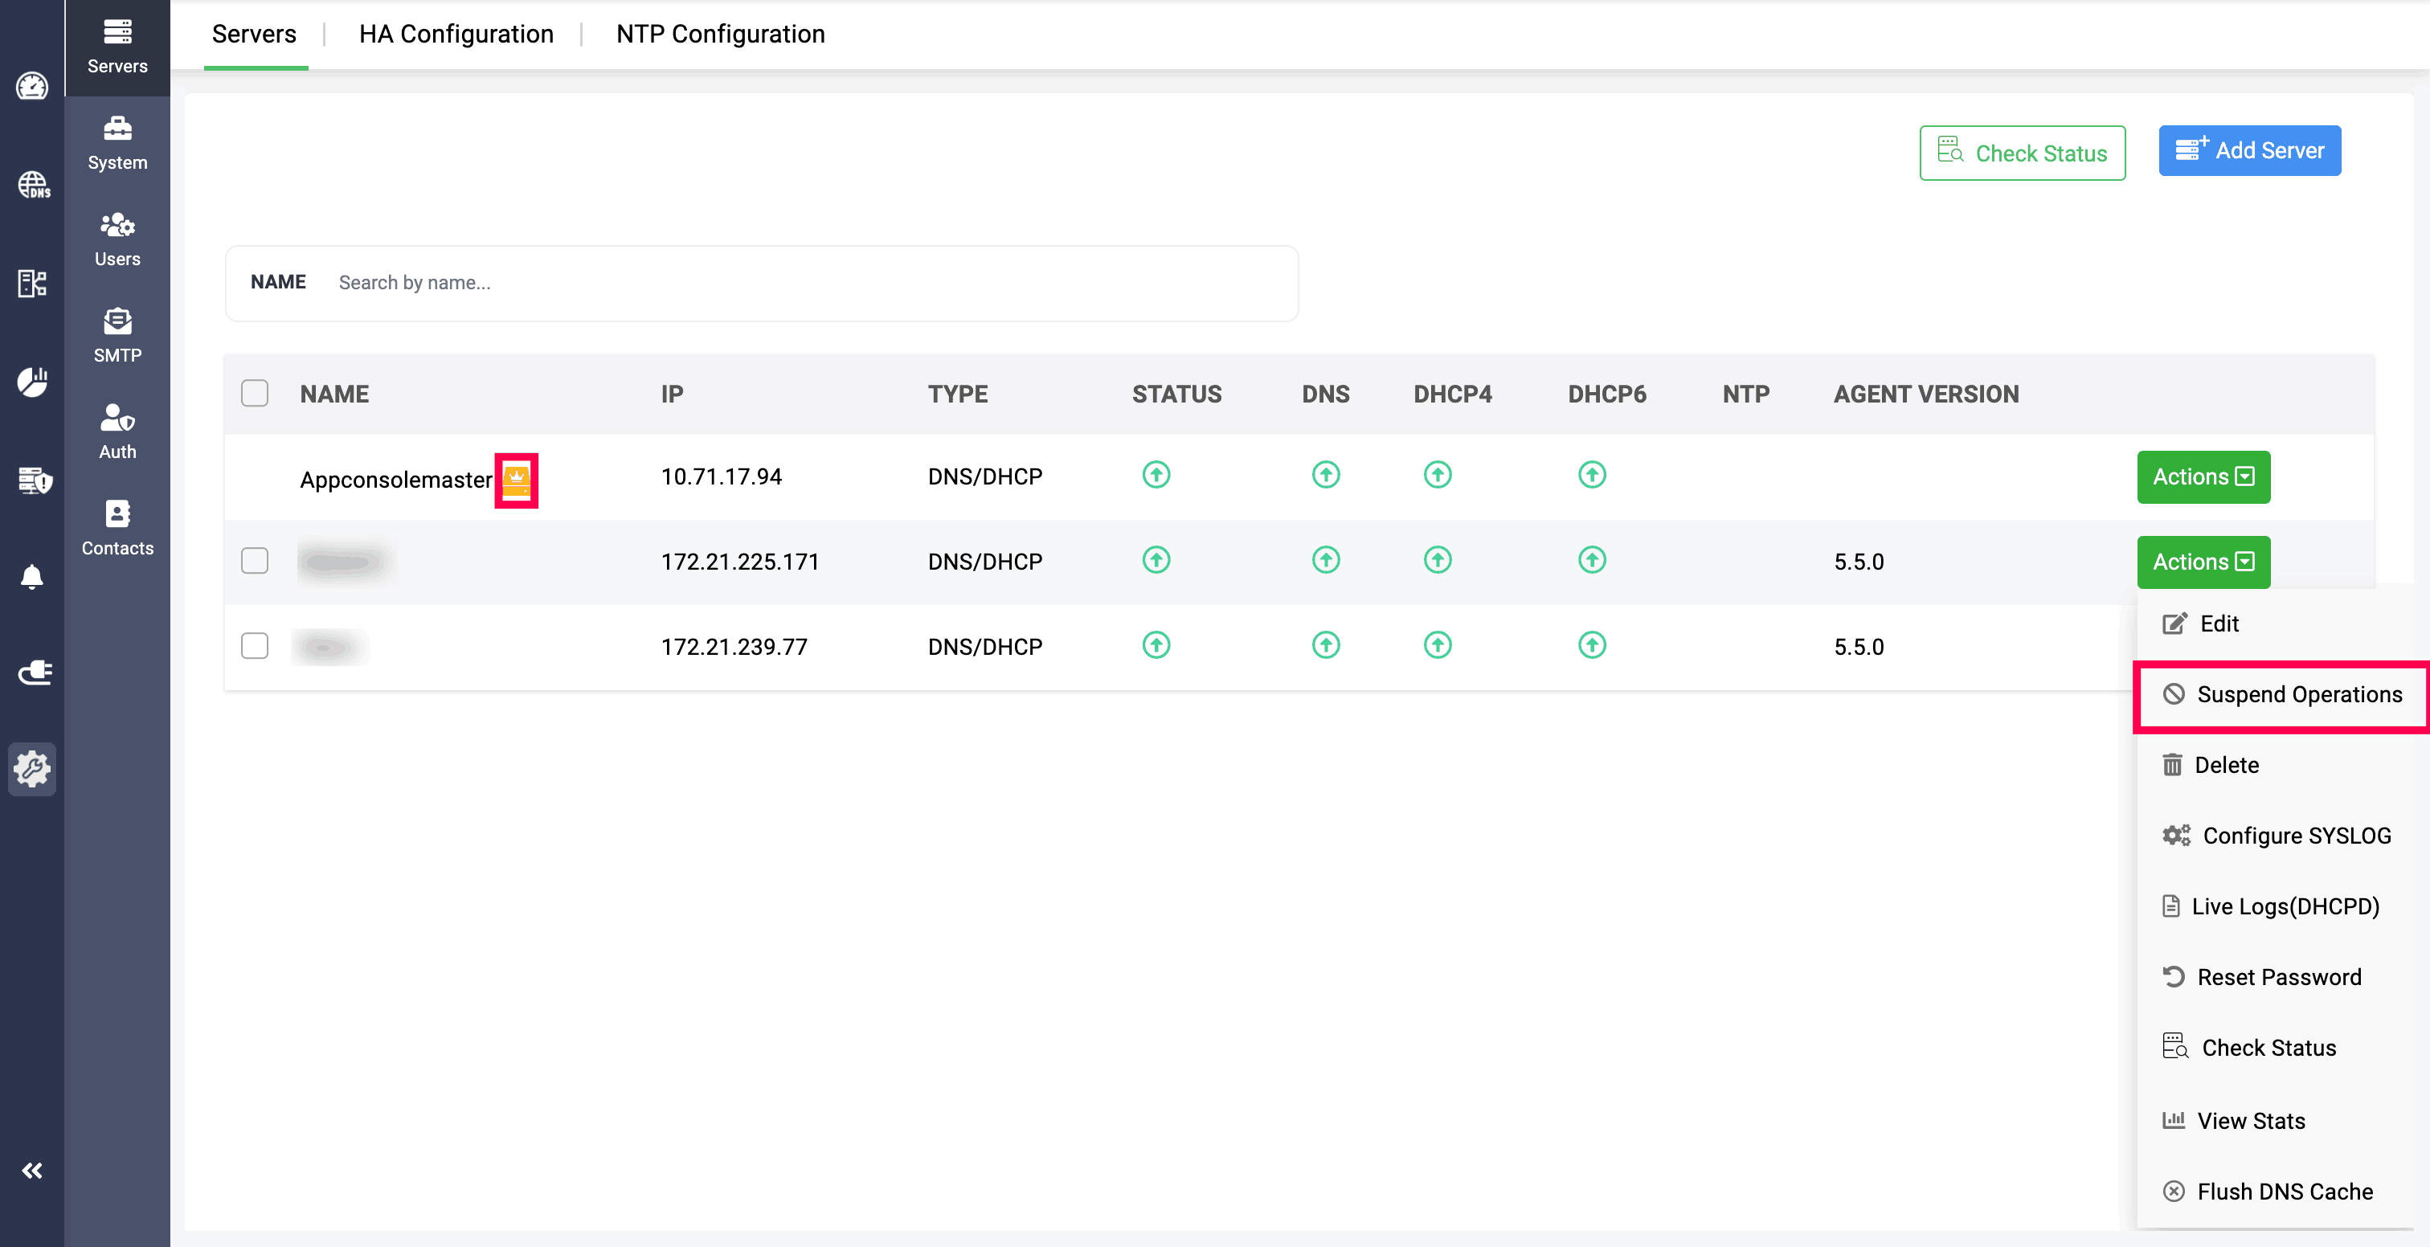
Task: Click the green Check Status button
Action: coord(2022,153)
